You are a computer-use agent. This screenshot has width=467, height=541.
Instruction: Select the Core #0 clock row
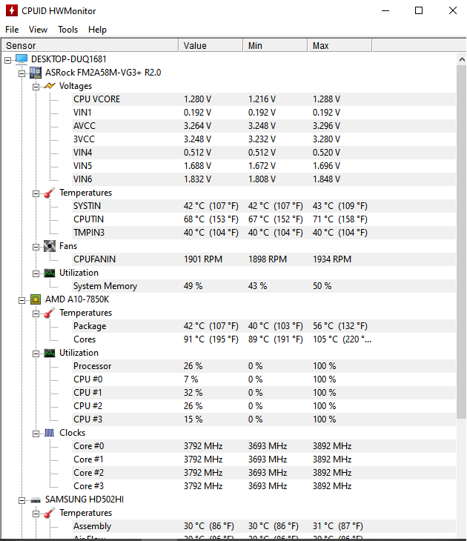click(264, 446)
